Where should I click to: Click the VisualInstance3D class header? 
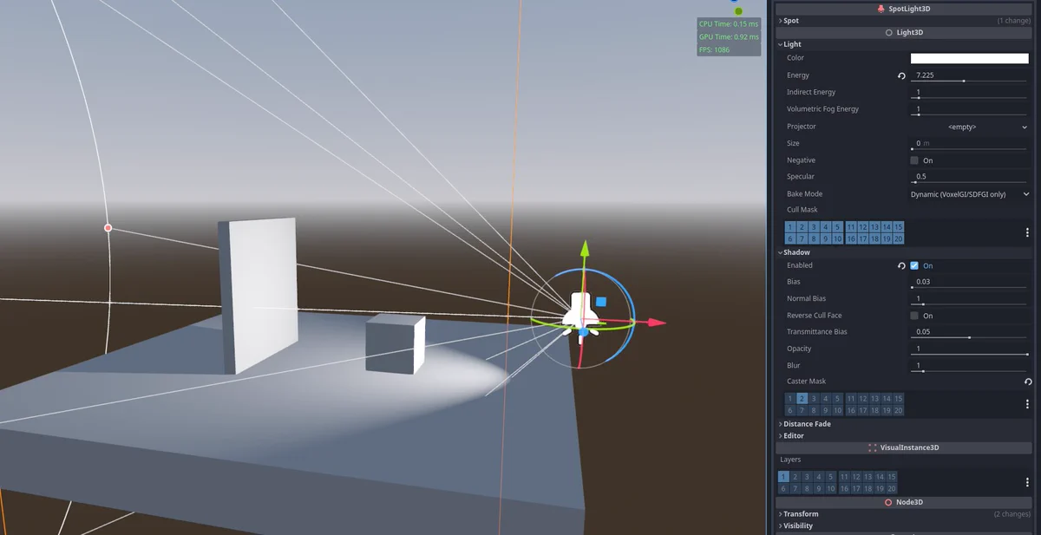click(x=904, y=448)
